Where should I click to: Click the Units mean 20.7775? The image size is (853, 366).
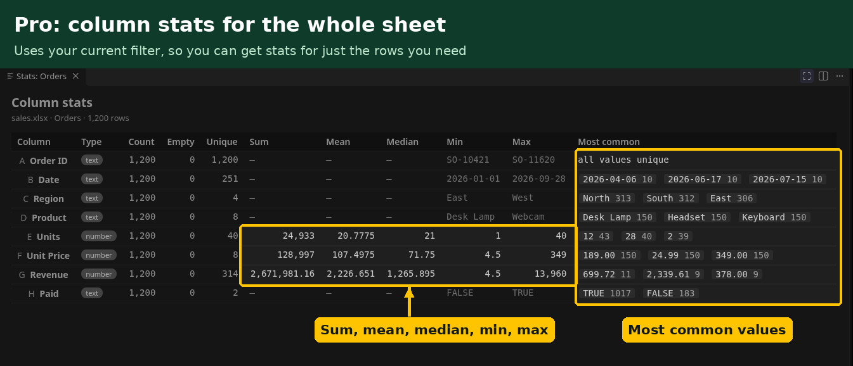click(x=356, y=236)
